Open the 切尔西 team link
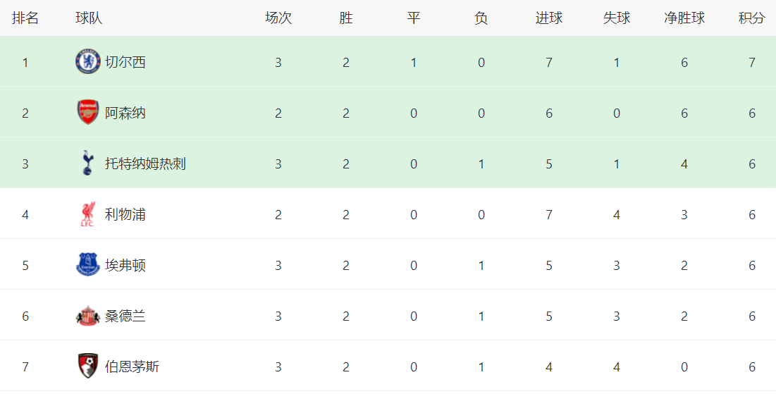Screen dimensions: 776x394 pos(125,62)
